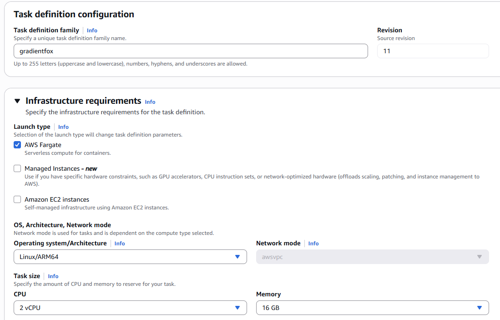
Task: Click the blue arrow in CPU dropdown
Action: point(237,308)
